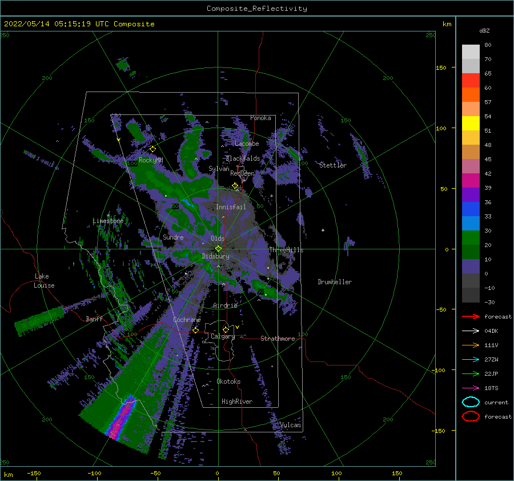514x481 pixels.
Task: Click the km unit label at bottom left
Action: [8, 475]
